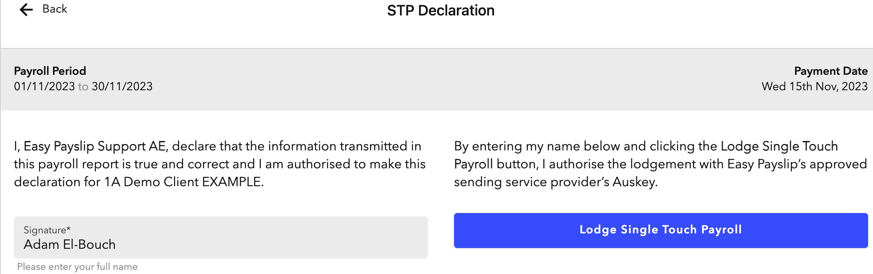The height and width of the screenshot is (274, 873).
Task: Click the STP Declaration page heading
Action: (441, 11)
